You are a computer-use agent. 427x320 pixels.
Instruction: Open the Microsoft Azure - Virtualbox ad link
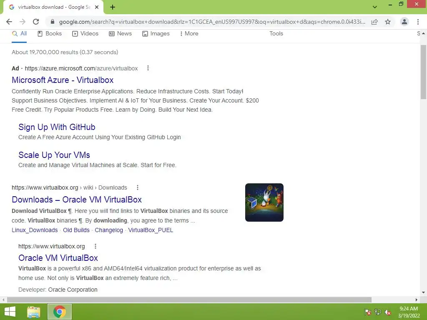pyautogui.click(x=63, y=80)
